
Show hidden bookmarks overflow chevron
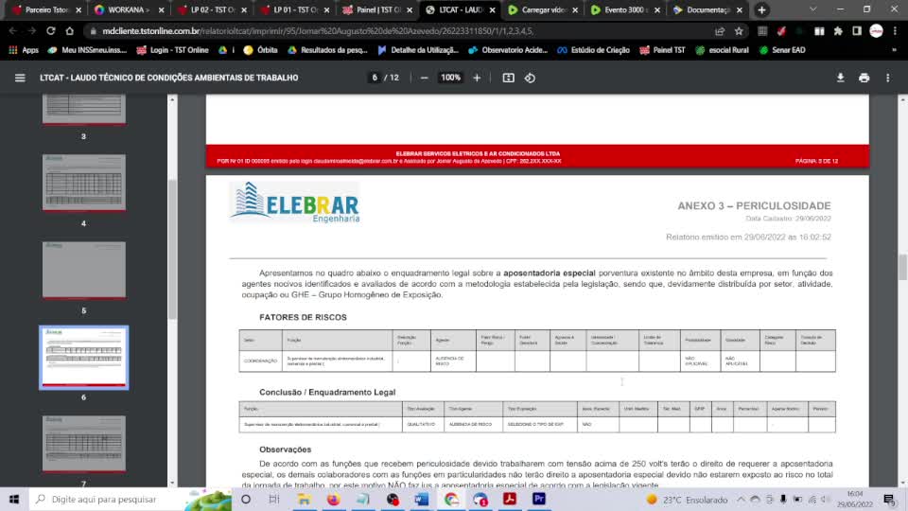click(894, 50)
